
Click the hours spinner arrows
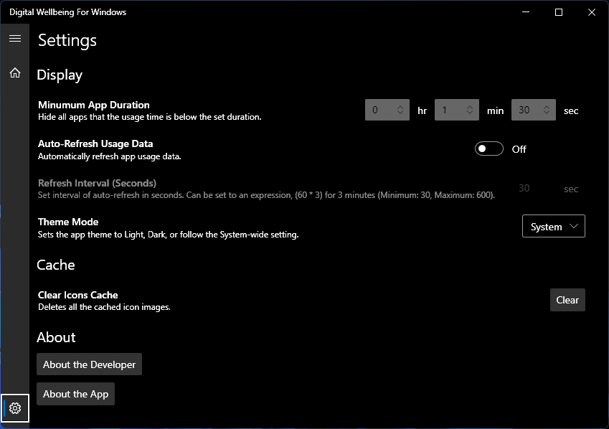400,110
